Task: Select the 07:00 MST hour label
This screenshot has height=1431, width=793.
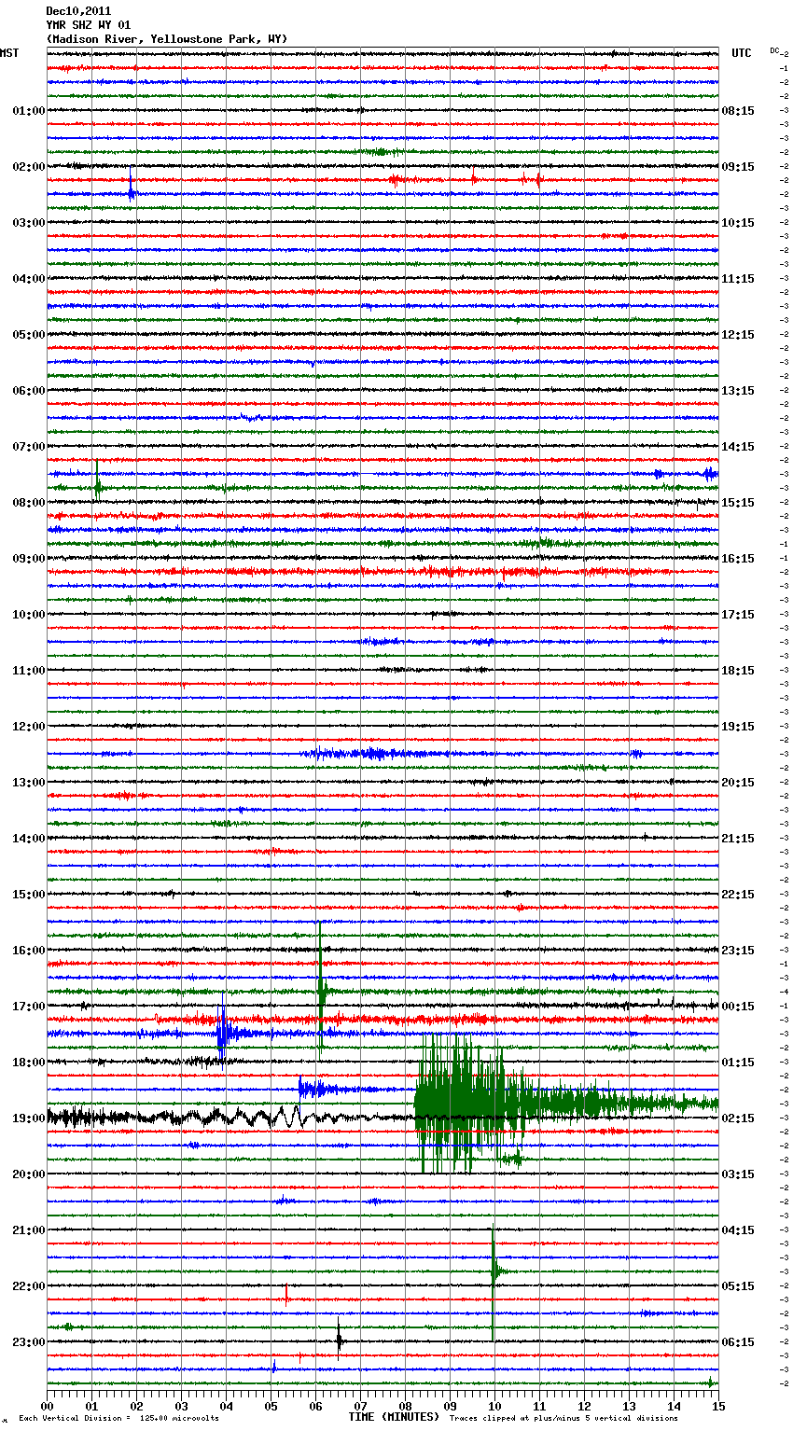Action: pos(29,447)
